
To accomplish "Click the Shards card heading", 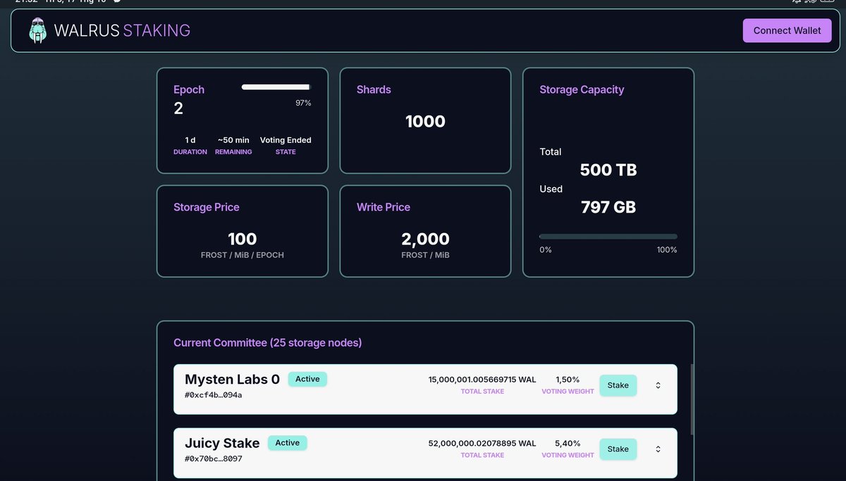I will point(374,89).
